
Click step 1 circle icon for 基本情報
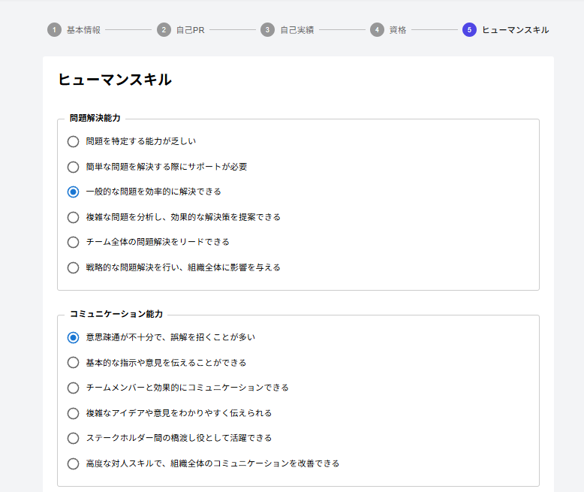point(54,30)
